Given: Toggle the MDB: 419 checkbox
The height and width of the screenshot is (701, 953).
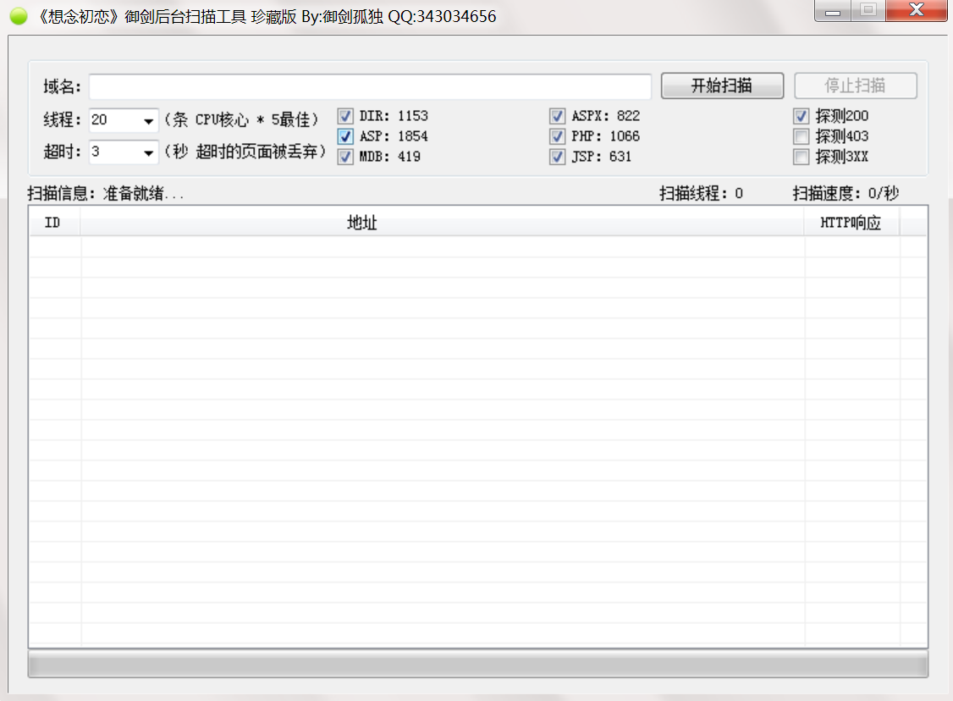Looking at the screenshot, I should point(345,157).
